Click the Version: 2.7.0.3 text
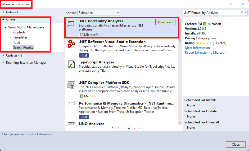 pos(196,29)
